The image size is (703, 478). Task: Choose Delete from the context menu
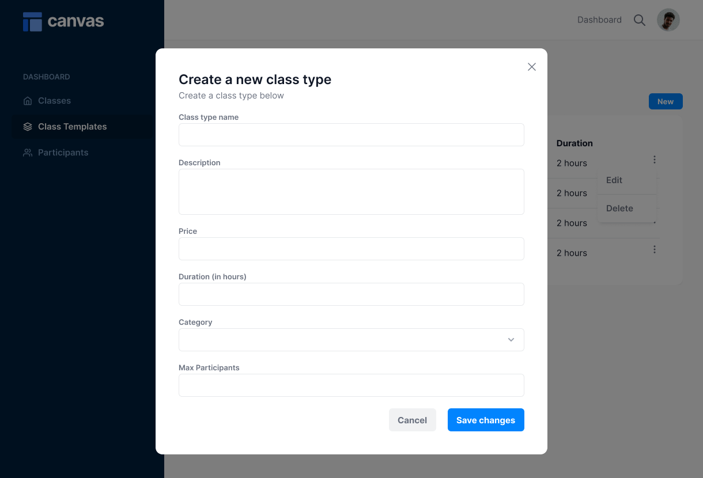(x=619, y=208)
